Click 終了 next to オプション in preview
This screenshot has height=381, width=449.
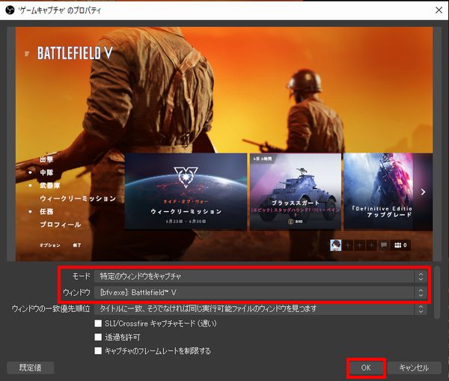pos(77,246)
